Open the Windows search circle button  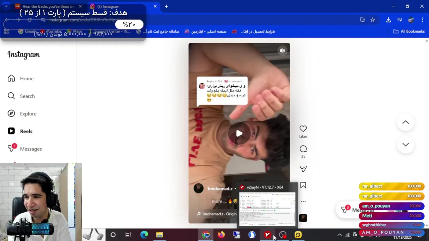tap(113, 235)
